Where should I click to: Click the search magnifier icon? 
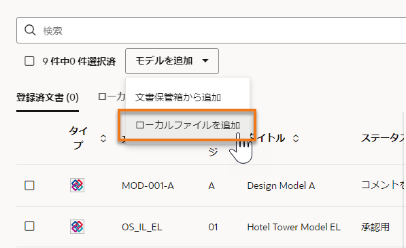30,31
